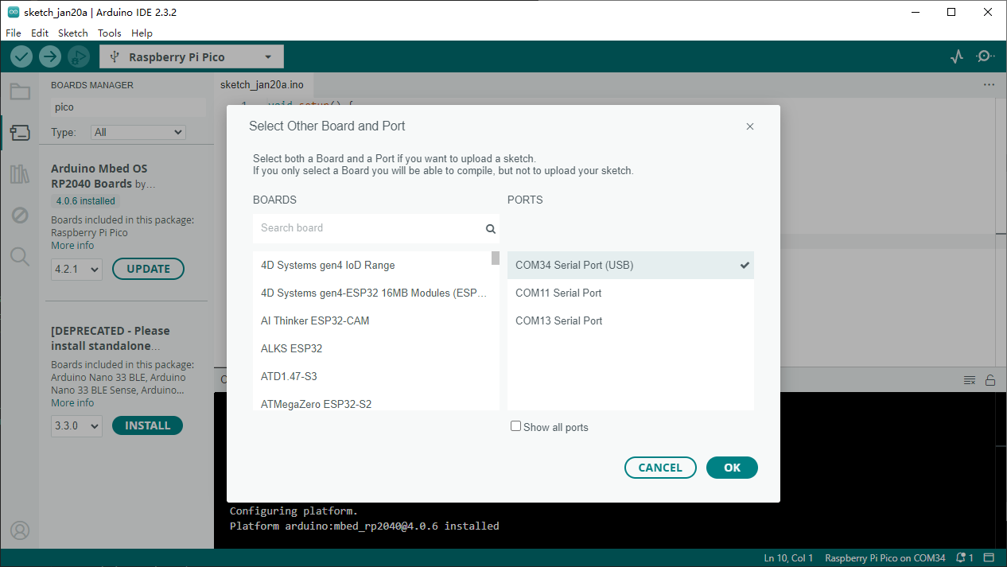Open the Sketchbook folder sidebar icon
1007x567 pixels.
coord(20,91)
